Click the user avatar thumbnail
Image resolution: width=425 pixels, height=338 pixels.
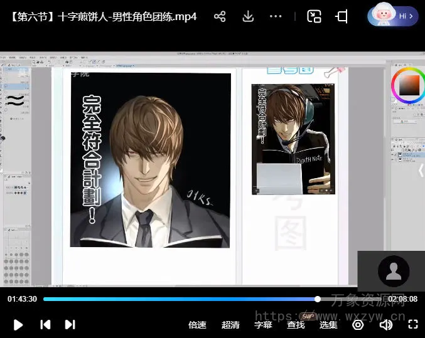coord(394,271)
